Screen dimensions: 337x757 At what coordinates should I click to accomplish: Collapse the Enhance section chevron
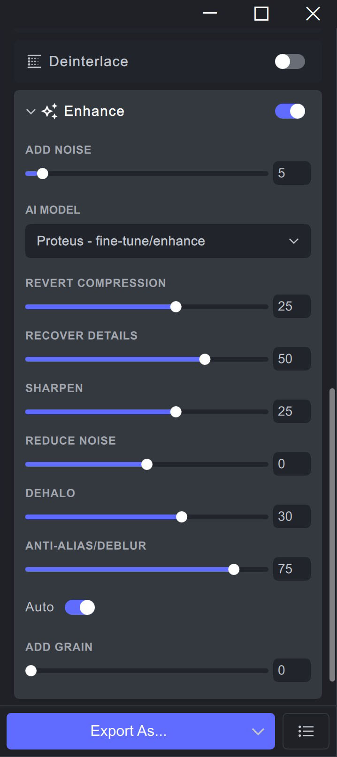[x=31, y=112]
